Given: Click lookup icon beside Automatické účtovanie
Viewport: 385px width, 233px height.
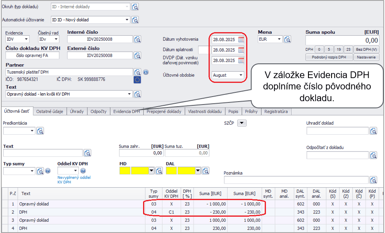Looking at the screenshot, I should 135,20.
